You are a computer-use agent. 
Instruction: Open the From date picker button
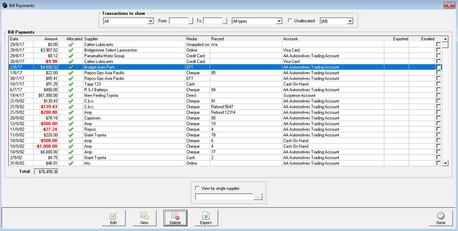click(191, 21)
